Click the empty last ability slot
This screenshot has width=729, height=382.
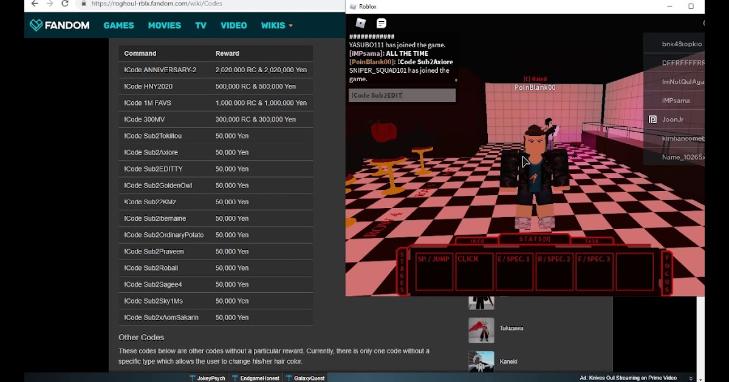[x=634, y=270]
